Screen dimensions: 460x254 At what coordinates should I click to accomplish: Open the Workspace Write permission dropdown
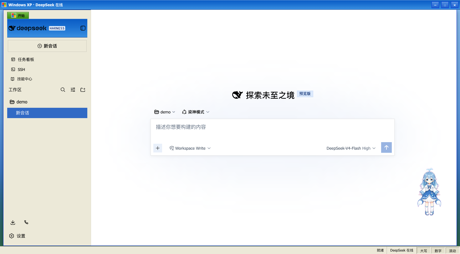[190, 148]
